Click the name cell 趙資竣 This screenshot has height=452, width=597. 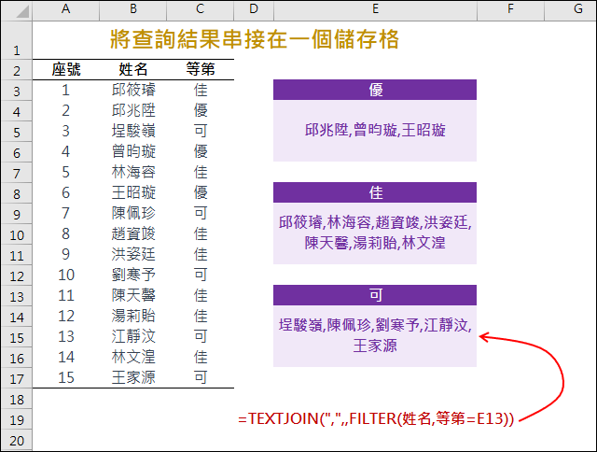[x=132, y=234]
